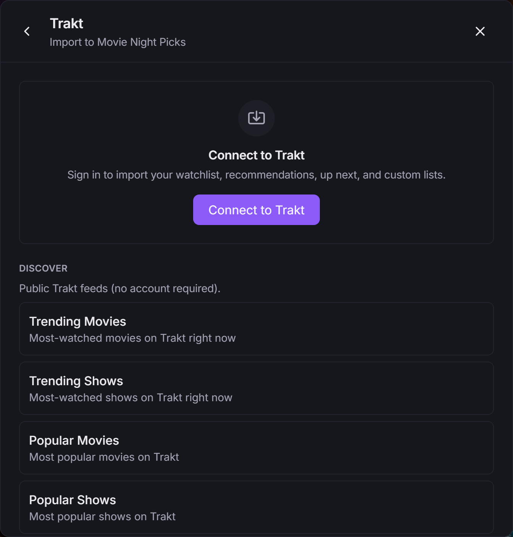Select the Popular Shows feed
Image resolution: width=513 pixels, height=537 pixels.
click(x=256, y=507)
